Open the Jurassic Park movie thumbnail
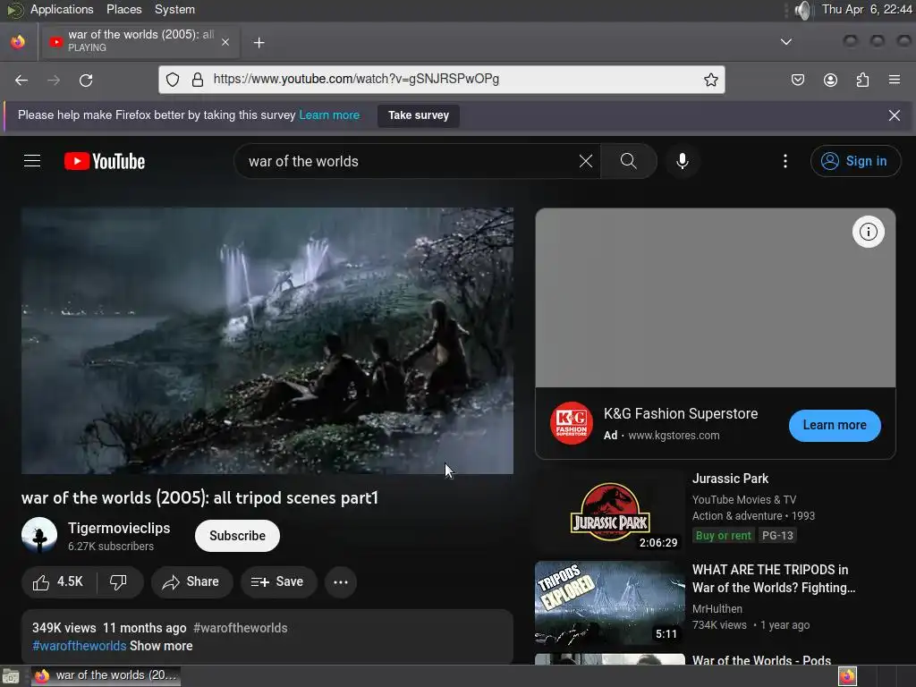 [x=610, y=511]
